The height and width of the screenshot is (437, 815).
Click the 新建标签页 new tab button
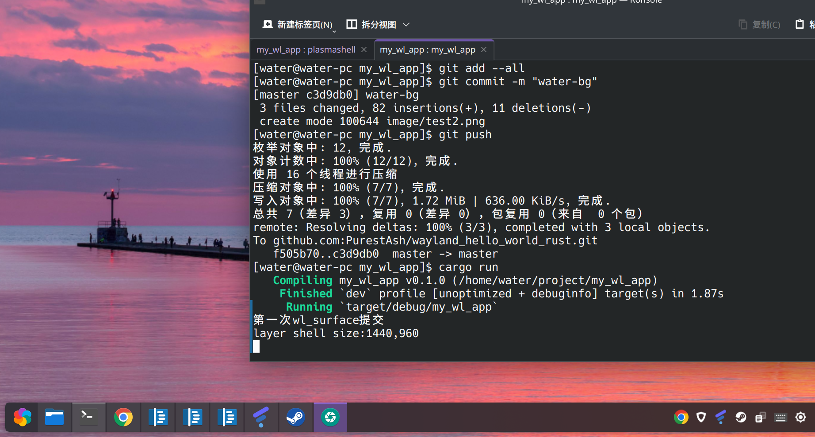[297, 25]
